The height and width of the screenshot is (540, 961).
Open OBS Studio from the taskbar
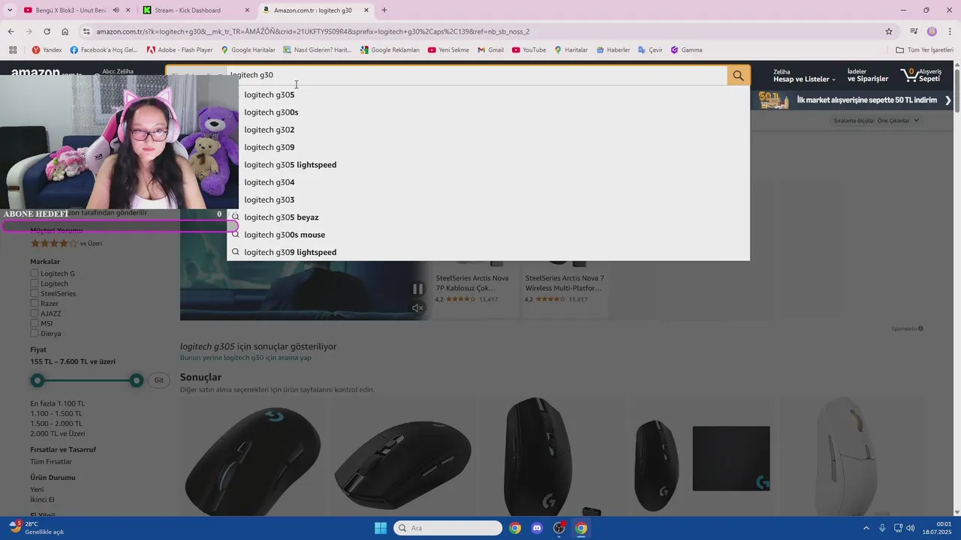[559, 528]
